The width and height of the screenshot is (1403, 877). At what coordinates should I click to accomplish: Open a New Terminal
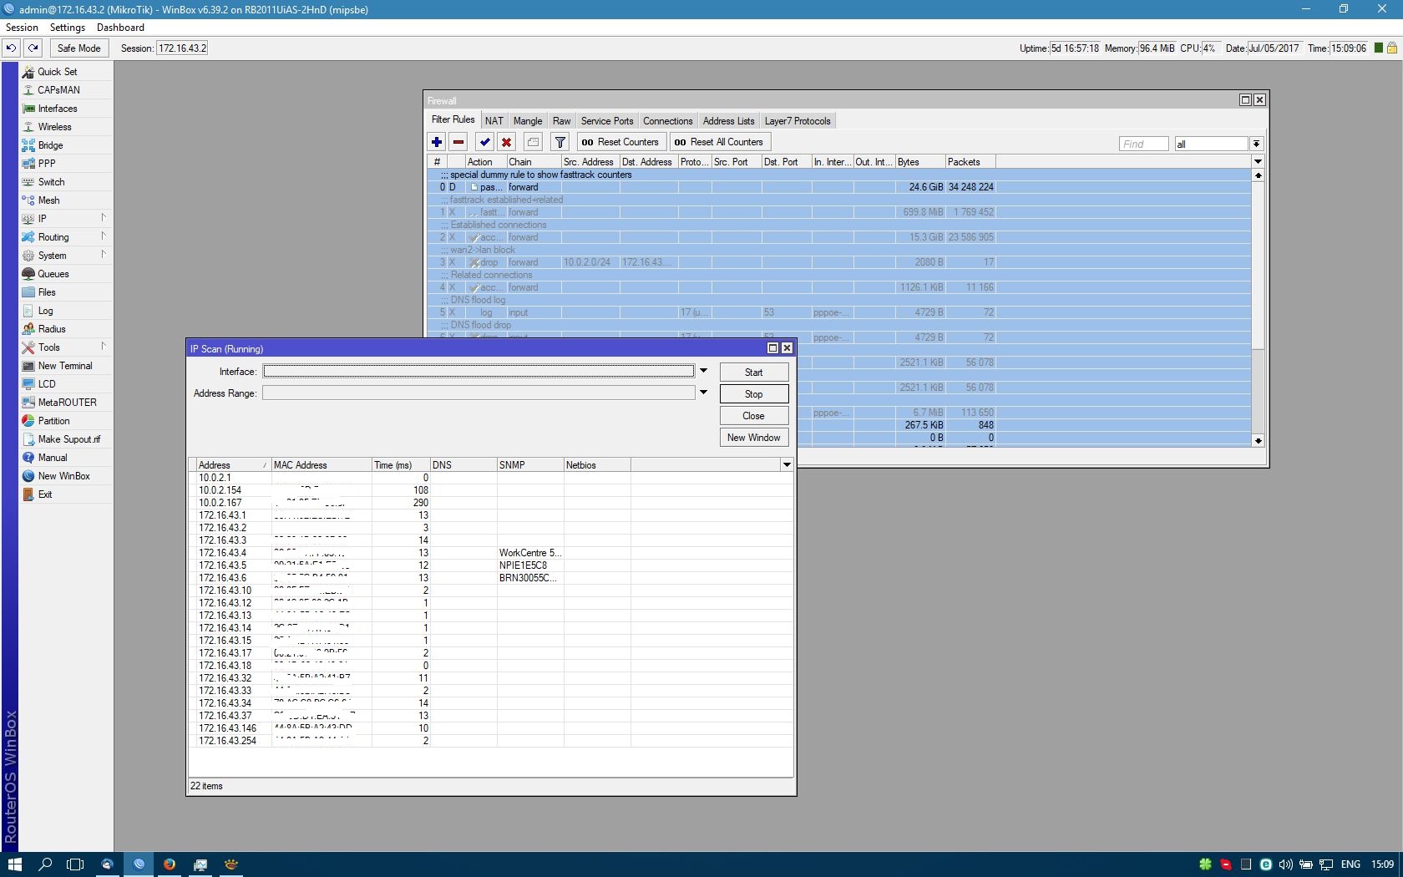65,366
